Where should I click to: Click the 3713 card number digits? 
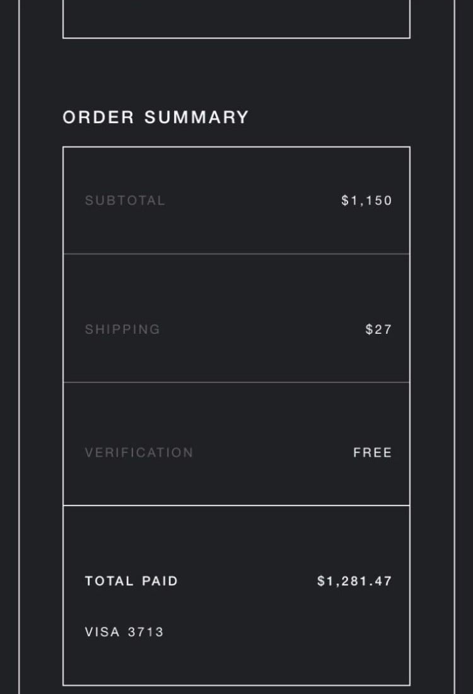pyautogui.click(x=146, y=632)
